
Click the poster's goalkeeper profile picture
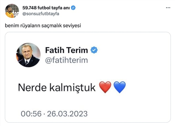(x=12, y=11)
